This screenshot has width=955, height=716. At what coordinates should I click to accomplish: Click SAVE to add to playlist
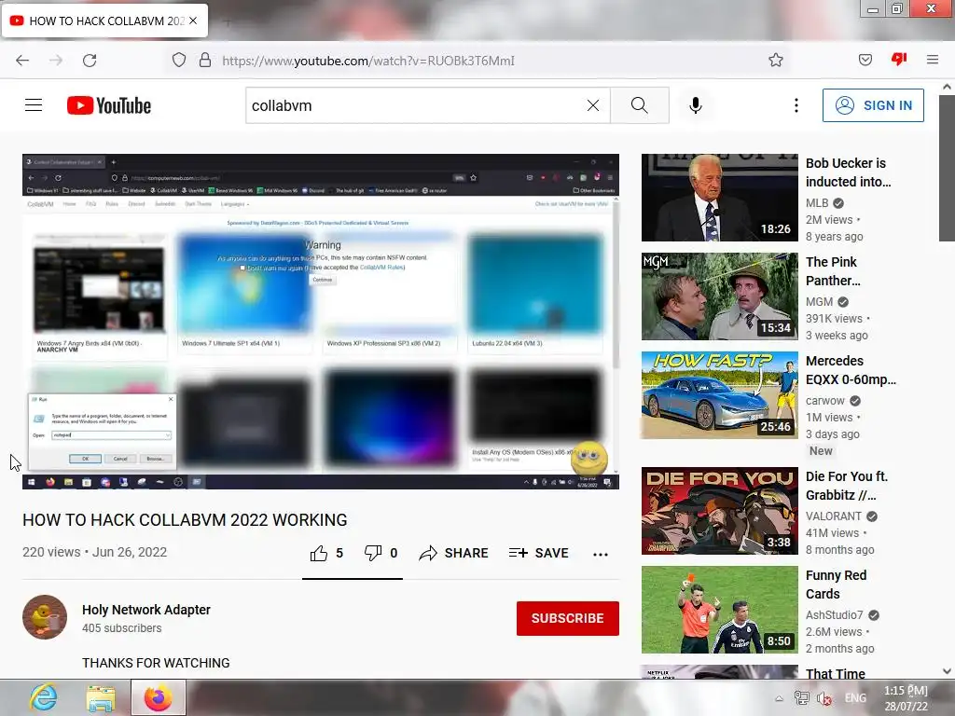(539, 553)
